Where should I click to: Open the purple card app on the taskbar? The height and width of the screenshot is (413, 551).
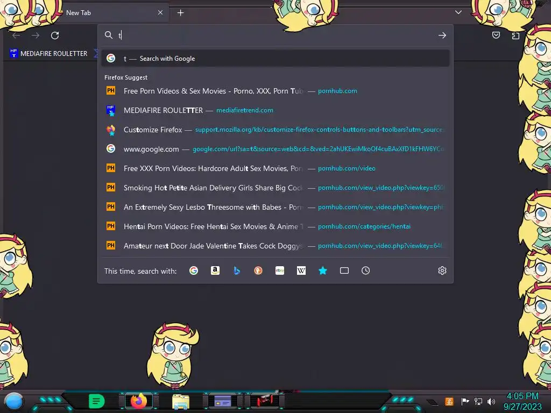tap(222, 401)
